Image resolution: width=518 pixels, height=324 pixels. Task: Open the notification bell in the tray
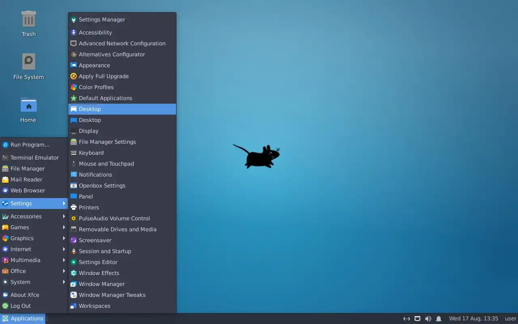point(439,319)
